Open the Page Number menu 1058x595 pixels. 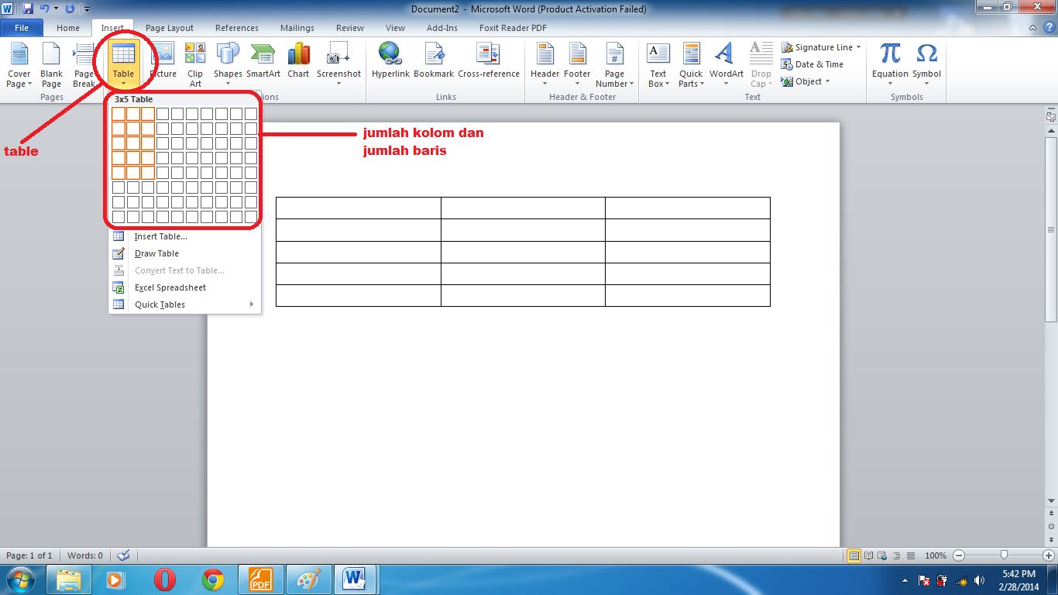pyautogui.click(x=615, y=65)
